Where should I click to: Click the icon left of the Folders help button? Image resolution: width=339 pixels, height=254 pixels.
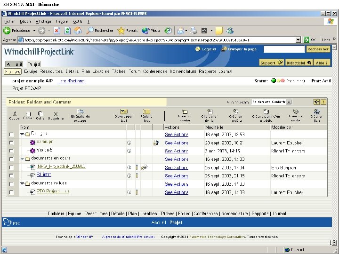pos(316,102)
